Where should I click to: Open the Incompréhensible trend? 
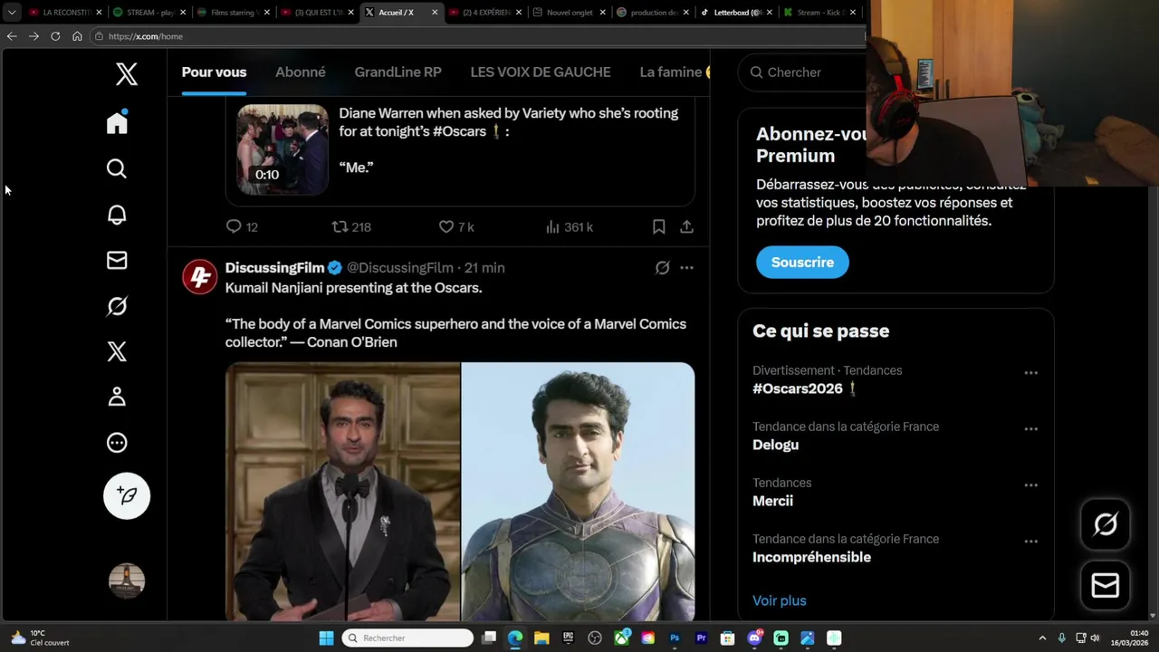[x=811, y=557]
